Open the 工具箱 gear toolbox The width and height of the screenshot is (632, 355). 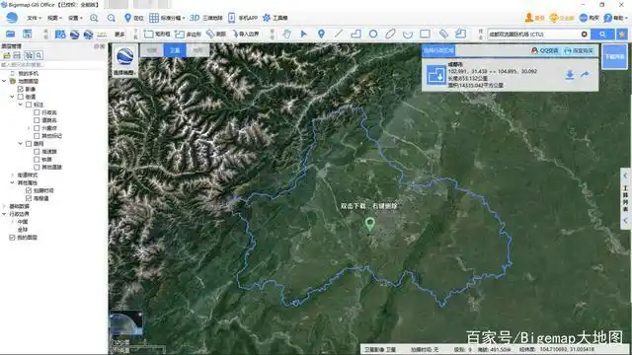point(275,18)
